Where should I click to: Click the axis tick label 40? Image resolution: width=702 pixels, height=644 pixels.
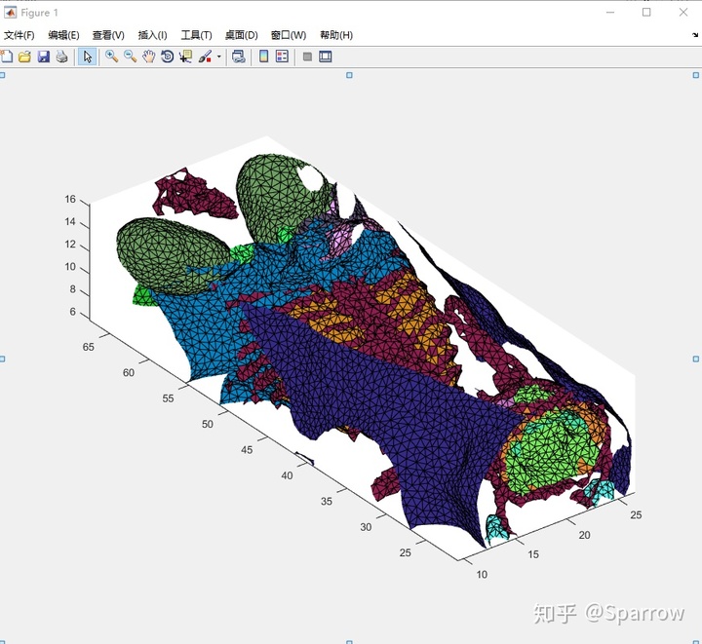[x=287, y=475]
